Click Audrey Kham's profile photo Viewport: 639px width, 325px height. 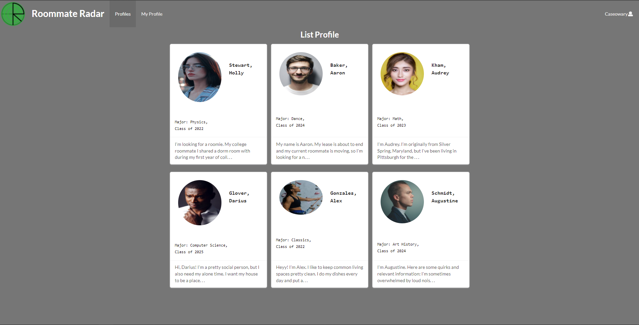(x=402, y=74)
